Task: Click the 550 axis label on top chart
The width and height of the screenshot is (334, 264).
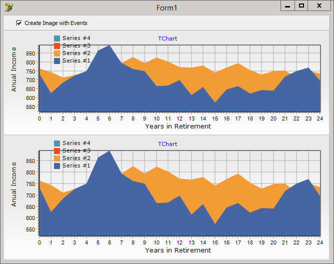Action: [x=30, y=107]
